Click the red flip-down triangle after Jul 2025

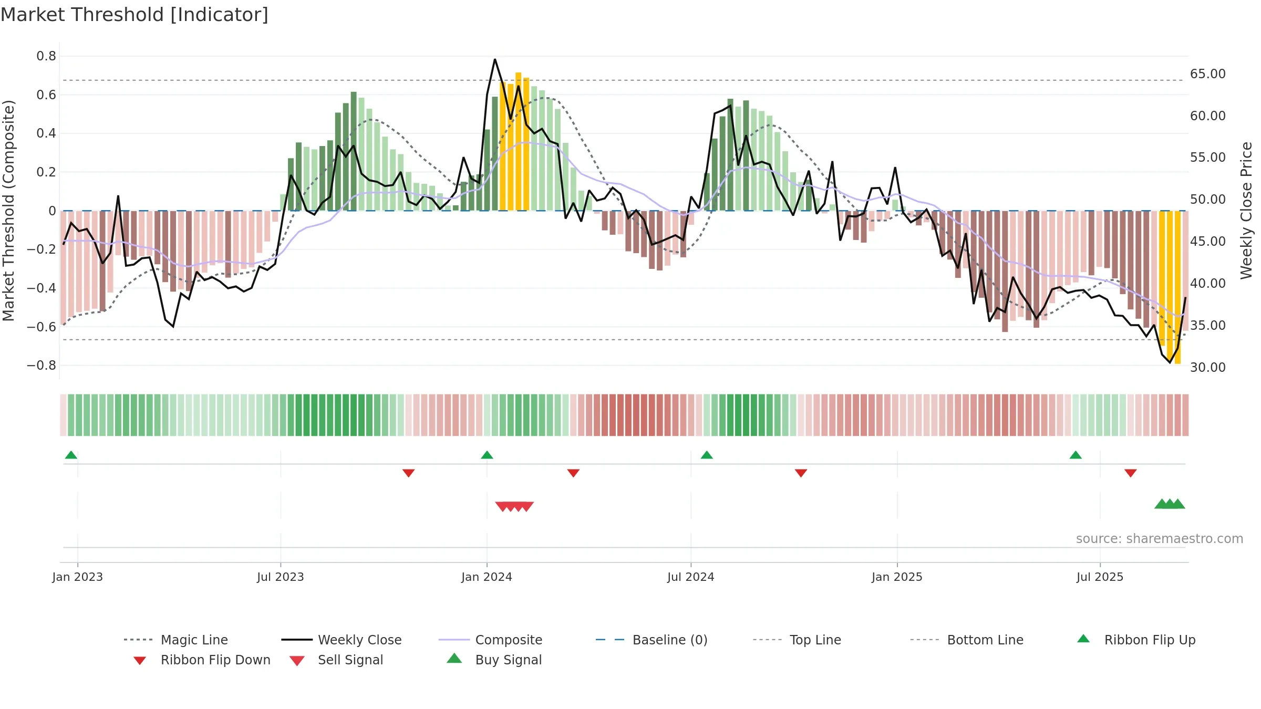pyautogui.click(x=1131, y=473)
